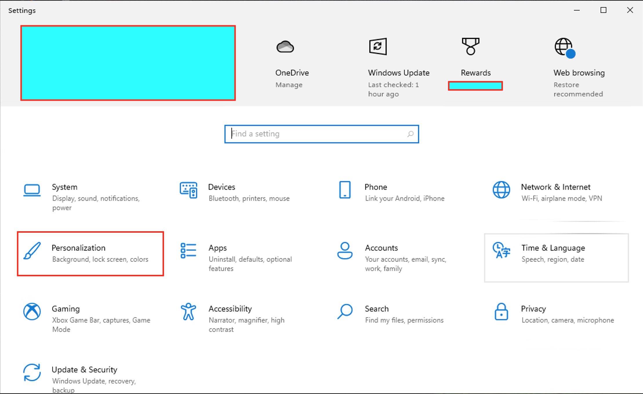
Task: Click the magnifier icon in search box
Action: point(410,134)
